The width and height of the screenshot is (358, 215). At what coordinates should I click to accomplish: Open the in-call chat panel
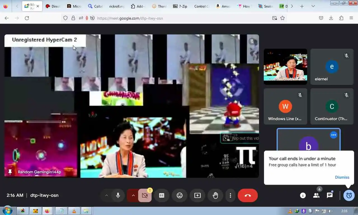[330, 195]
